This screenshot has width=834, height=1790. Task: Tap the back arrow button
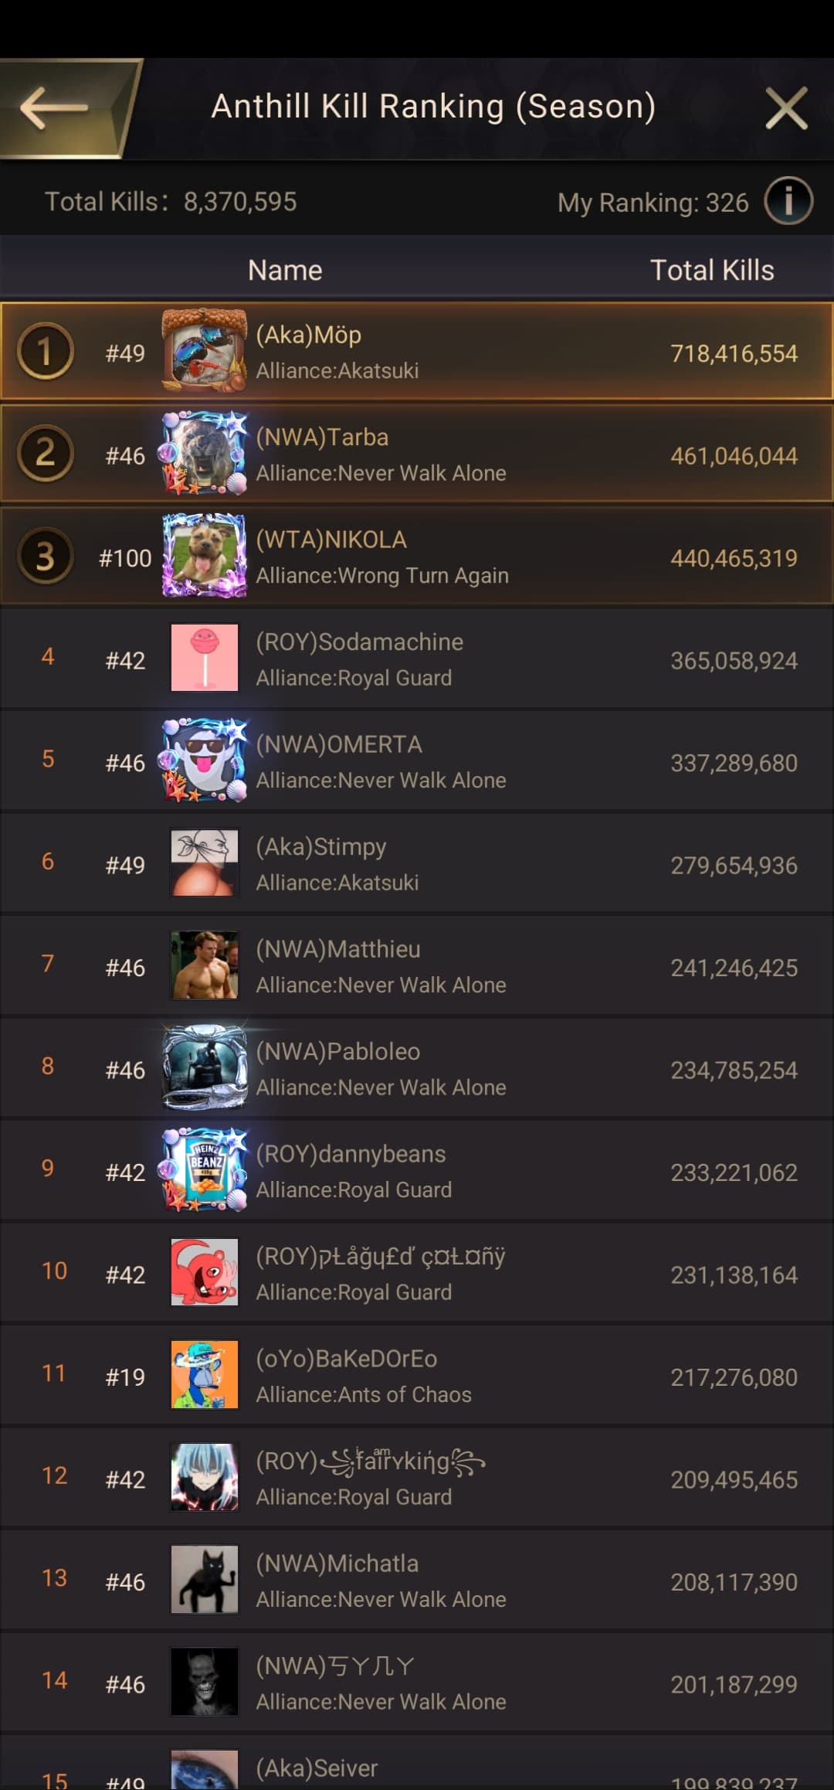[56, 108]
